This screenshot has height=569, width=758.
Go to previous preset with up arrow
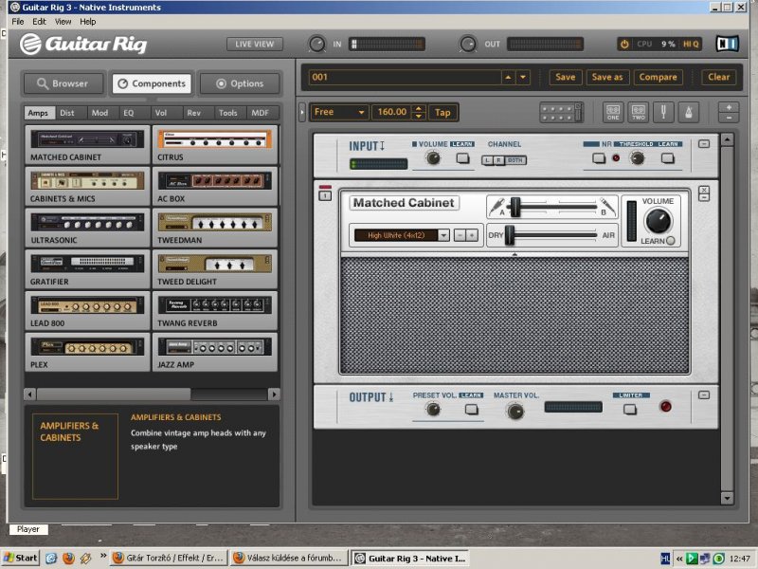click(x=508, y=77)
